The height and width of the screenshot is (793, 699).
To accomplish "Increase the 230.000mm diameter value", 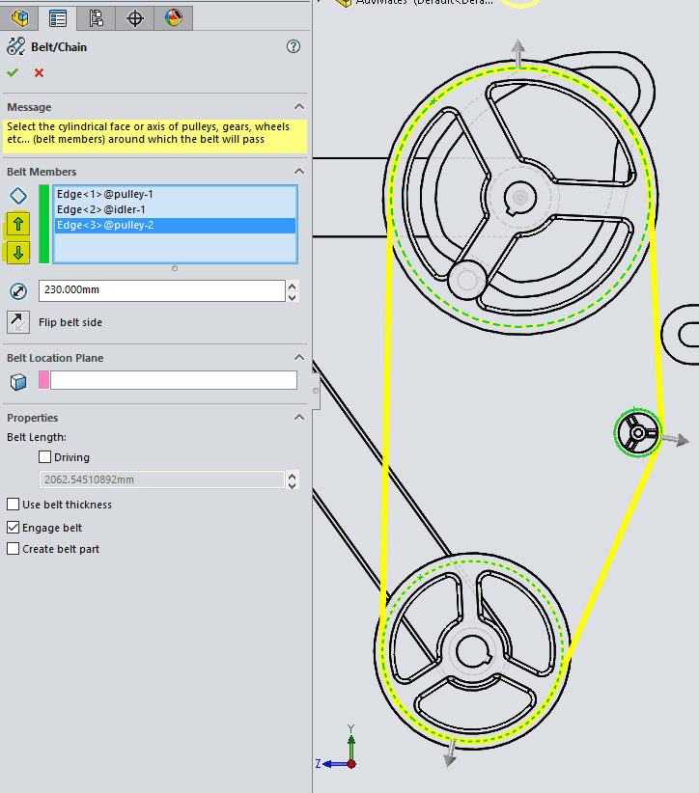I will 292,286.
